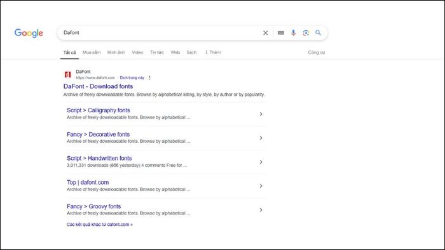445x250 pixels.
Task: Open Fancy > Groovy fonts link
Action: point(93,206)
